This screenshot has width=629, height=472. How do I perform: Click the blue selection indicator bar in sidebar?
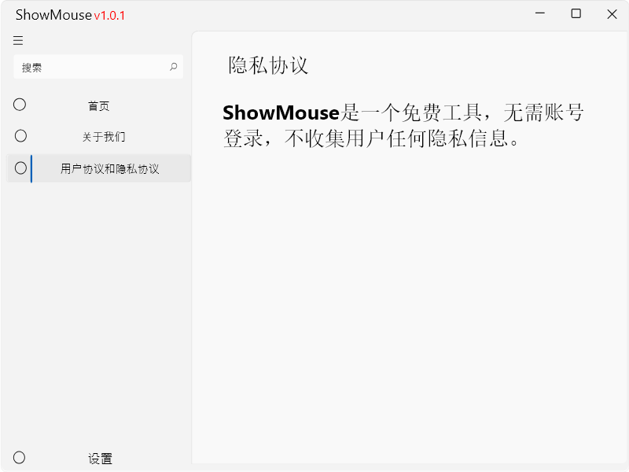tap(31, 168)
